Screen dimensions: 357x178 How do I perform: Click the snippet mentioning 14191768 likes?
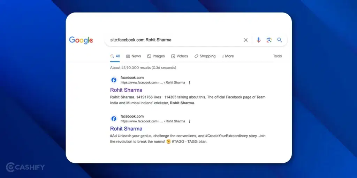pos(188,100)
